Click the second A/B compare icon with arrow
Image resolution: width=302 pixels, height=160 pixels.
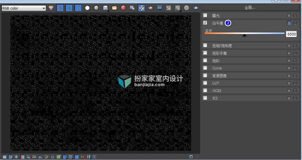pos(178,8)
